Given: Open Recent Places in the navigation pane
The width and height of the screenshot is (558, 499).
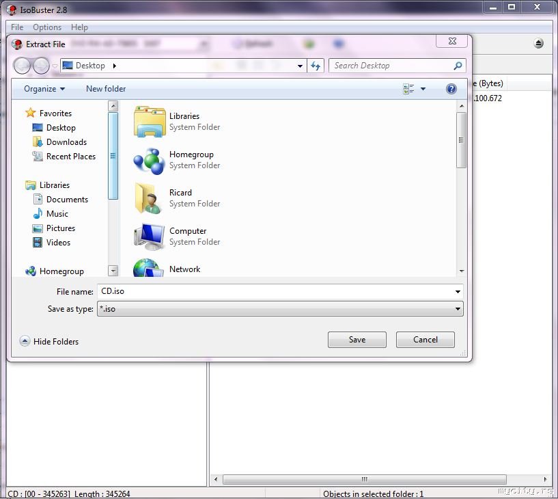Looking at the screenshot, I should (71, 157).
